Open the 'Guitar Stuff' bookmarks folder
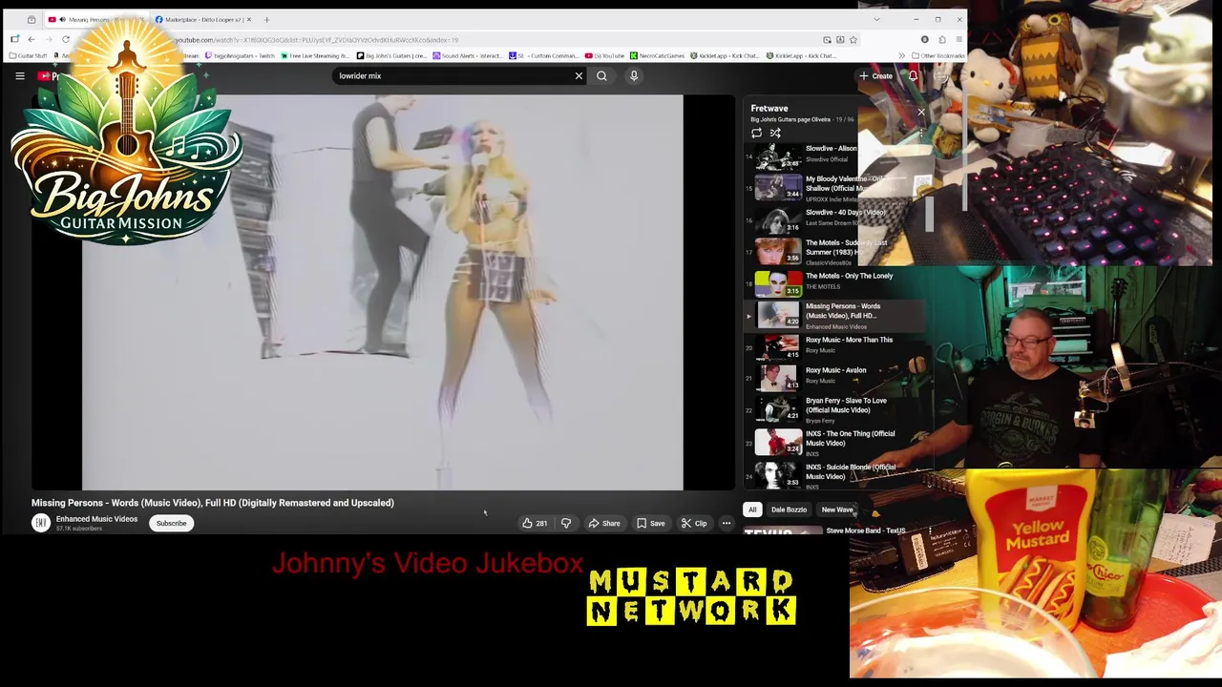1222x687 pixels. [x=28, y=55]
